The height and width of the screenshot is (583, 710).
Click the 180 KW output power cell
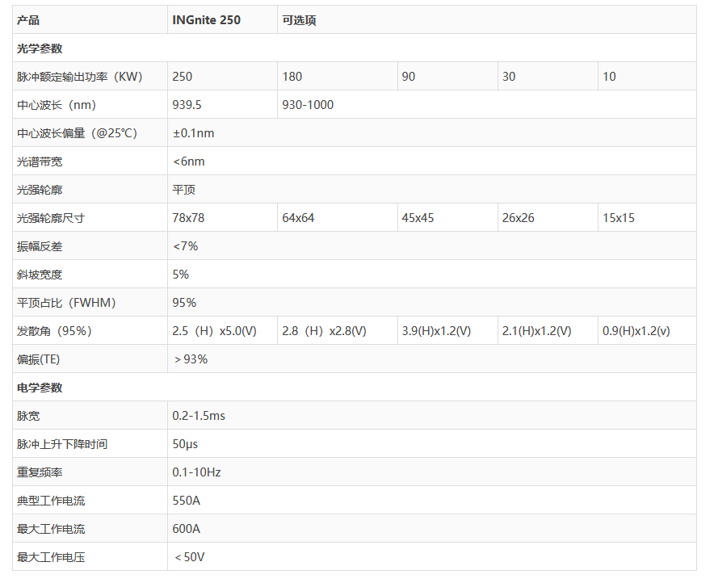point(292,77)
